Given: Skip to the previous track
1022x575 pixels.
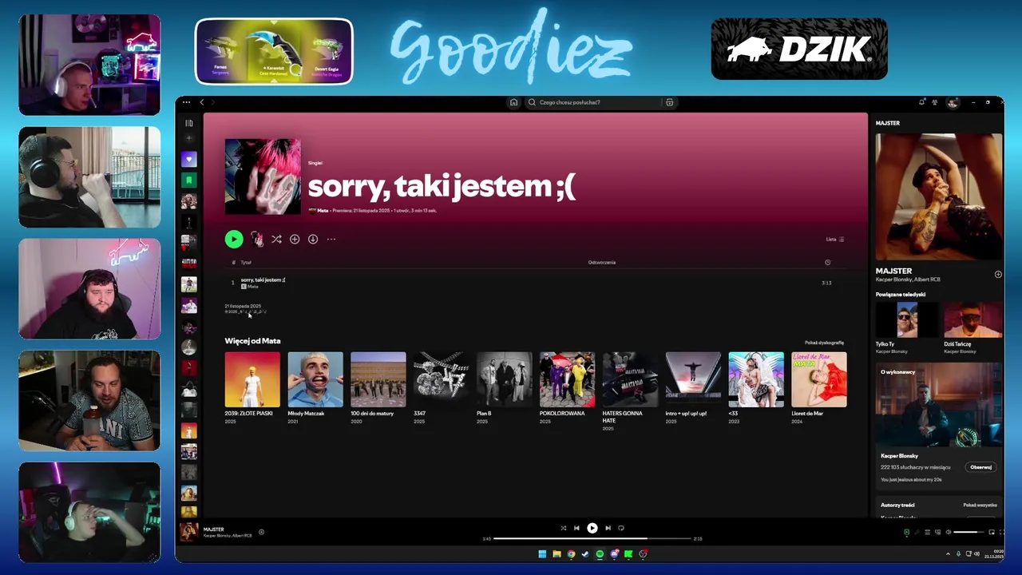Looking at the screenshot, I should coord(576,528).
